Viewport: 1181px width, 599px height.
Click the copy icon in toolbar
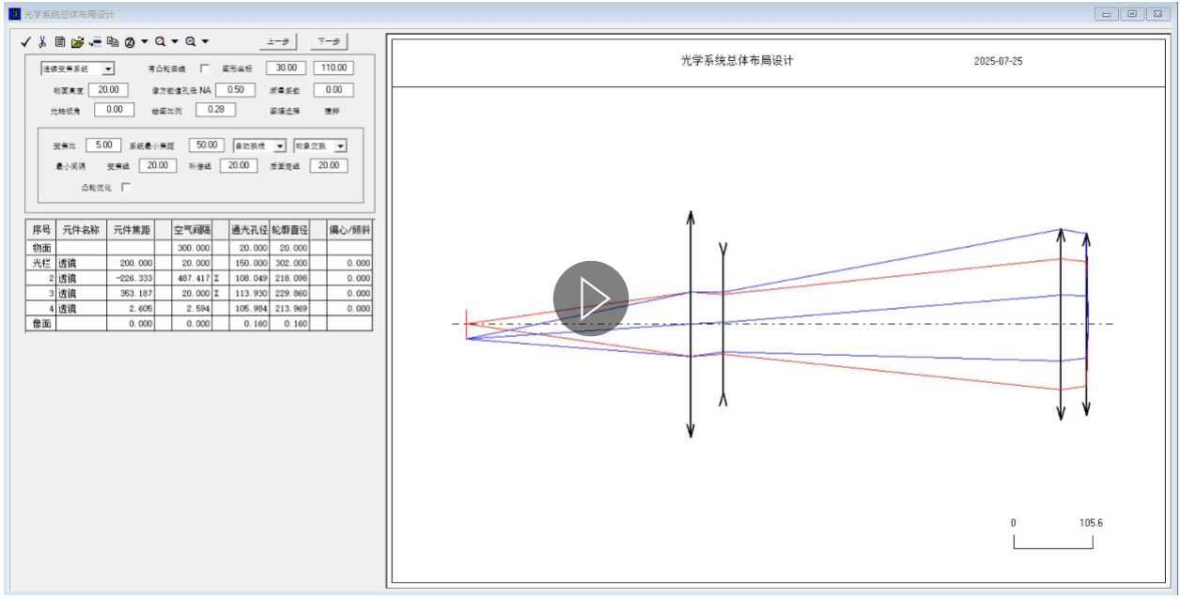pyautogui.click(x=113, y=41)
